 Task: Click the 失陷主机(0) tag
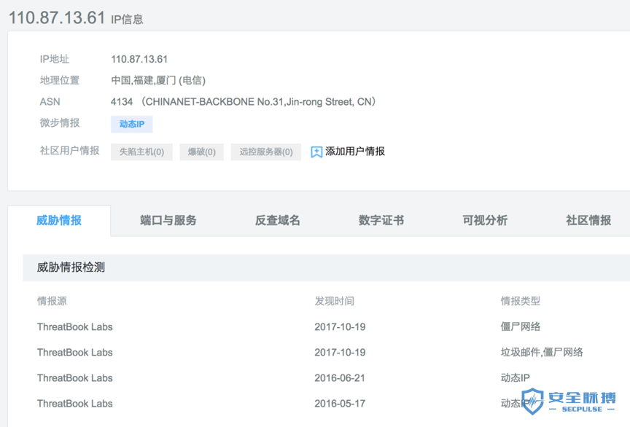point(141,152)
